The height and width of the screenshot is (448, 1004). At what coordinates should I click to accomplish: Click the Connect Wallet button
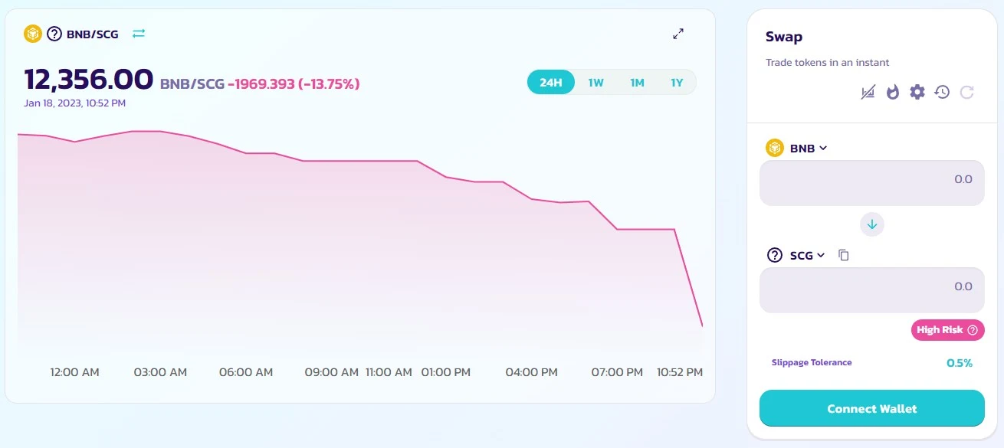tap(872, 408)
